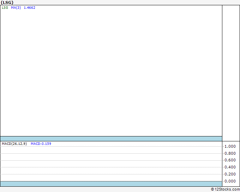Select the MACD:0.159 value text
Viewport: 240px width, 192px height.
41,143
